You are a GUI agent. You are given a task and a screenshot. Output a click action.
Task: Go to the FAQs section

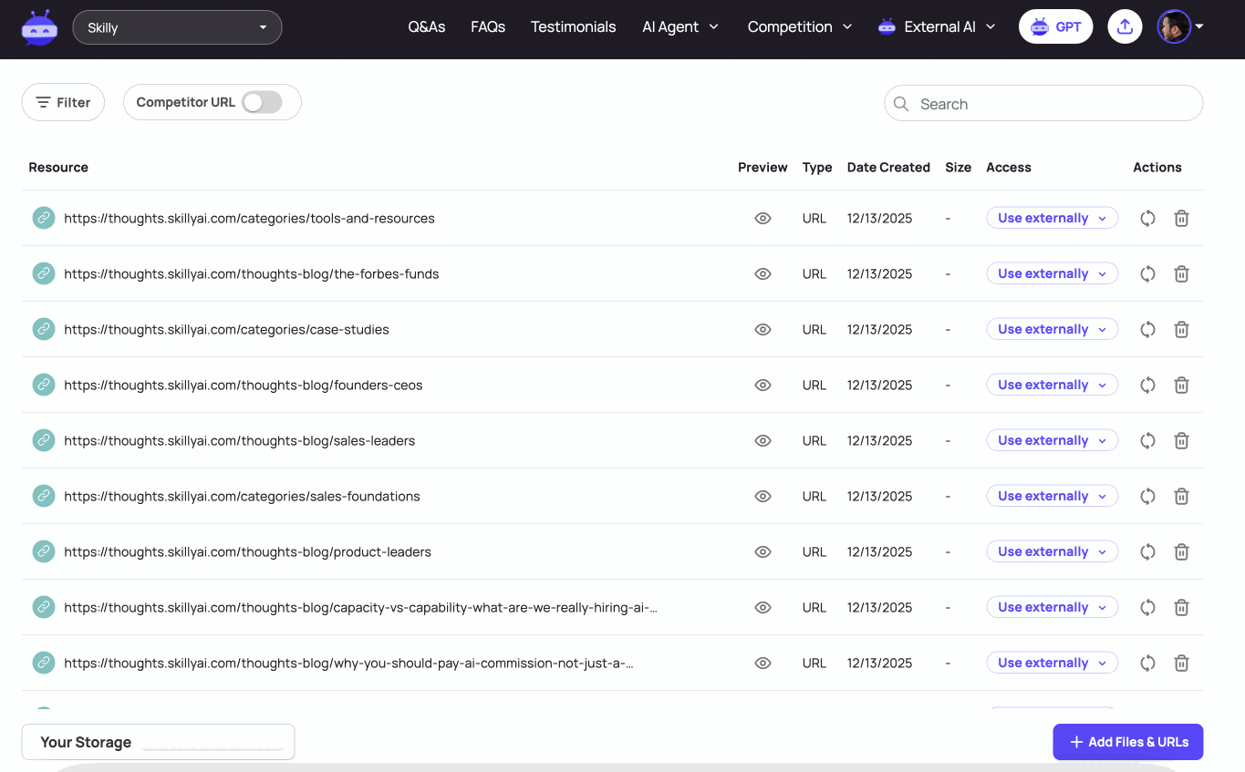coord(488,27)
